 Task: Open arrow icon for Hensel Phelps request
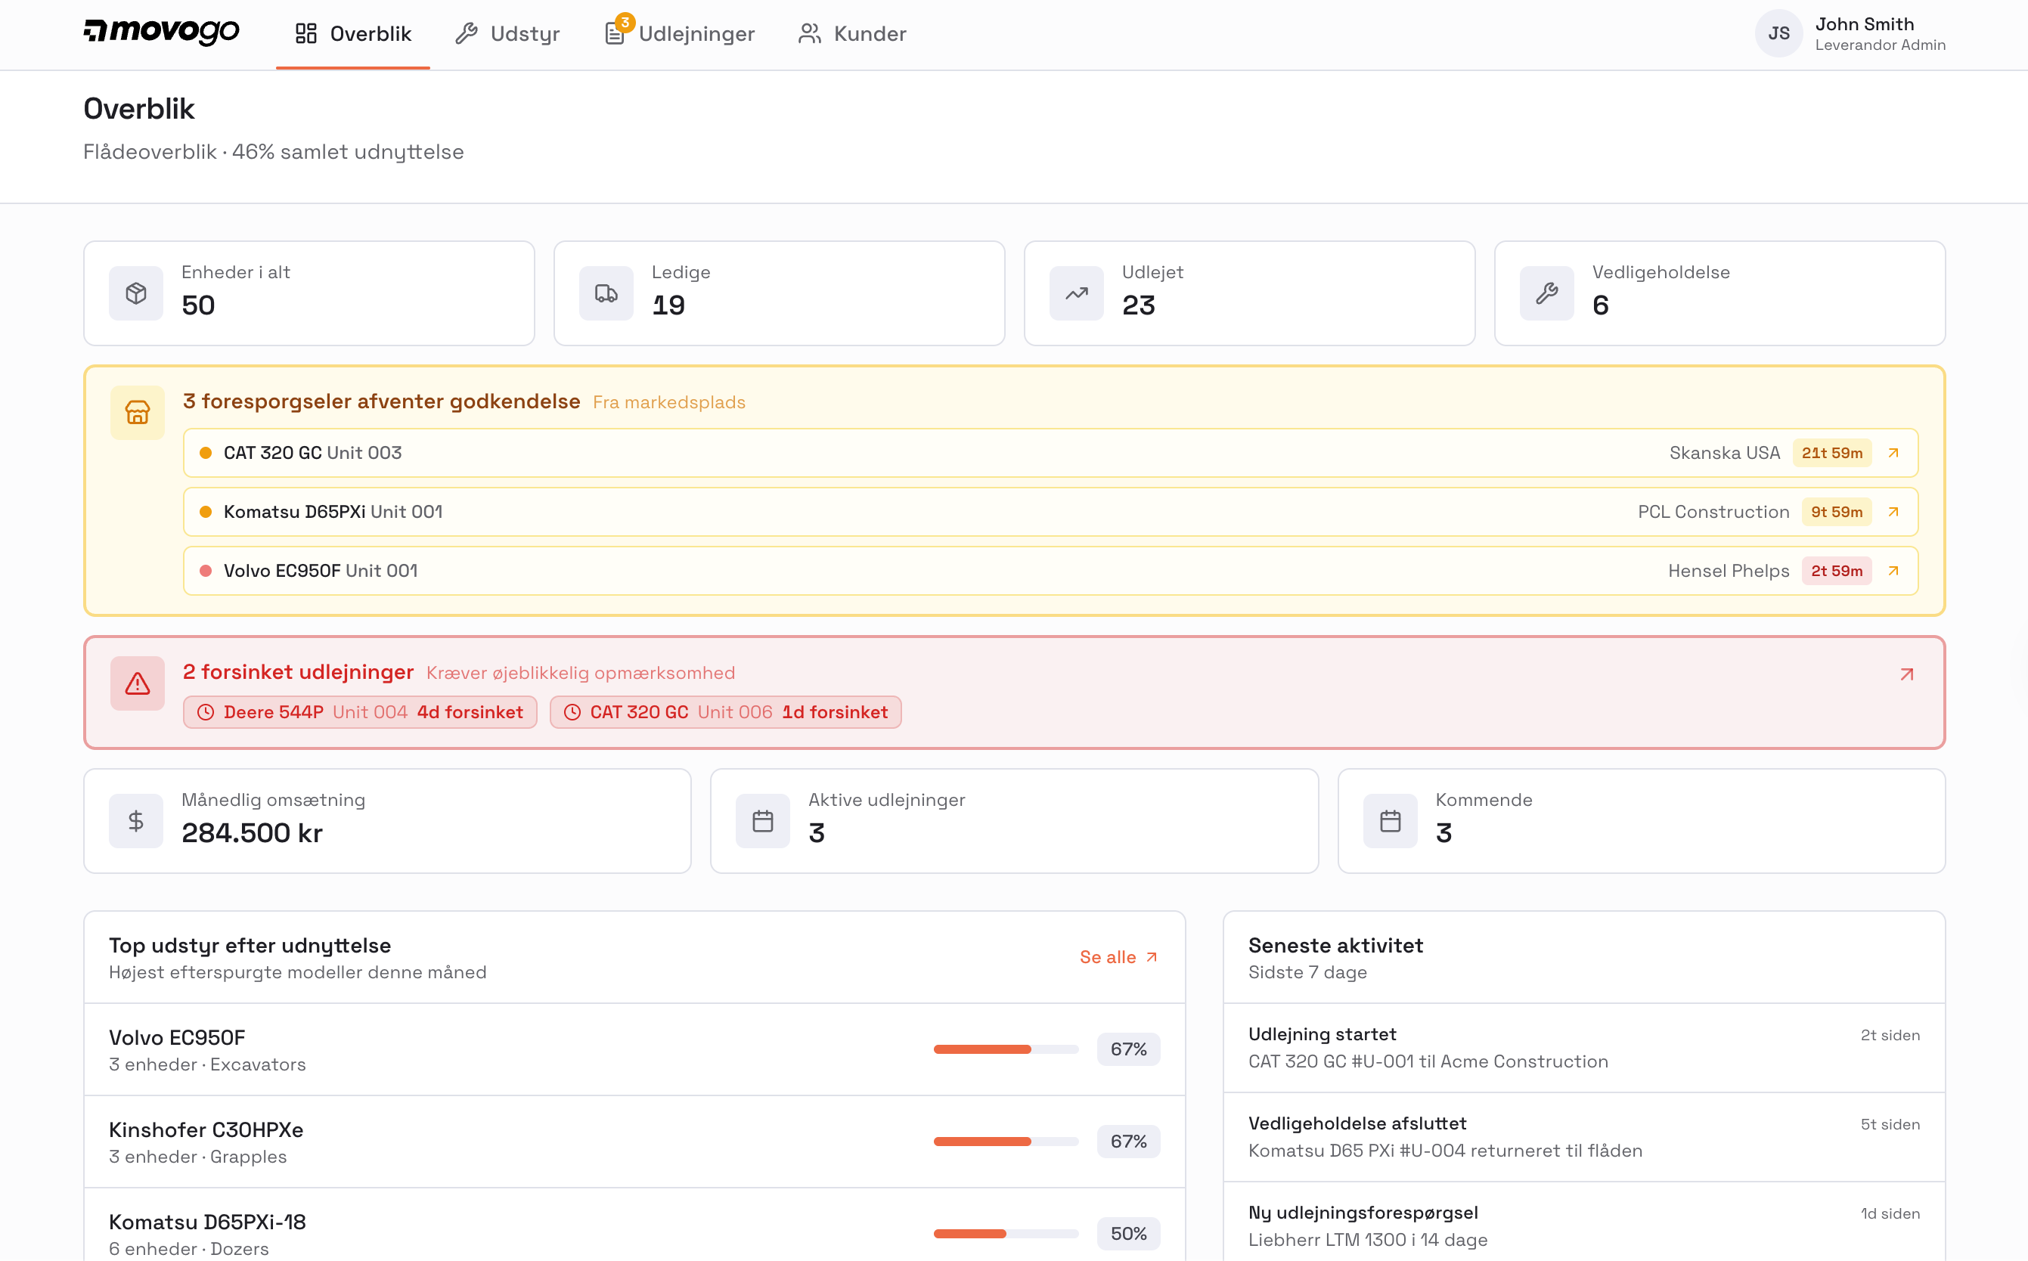pyautogui.click(x=1893, y=572)
